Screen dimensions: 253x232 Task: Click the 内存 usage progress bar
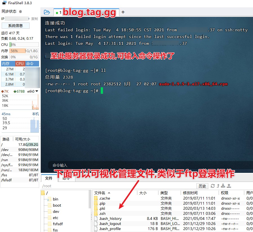point(24,51)
